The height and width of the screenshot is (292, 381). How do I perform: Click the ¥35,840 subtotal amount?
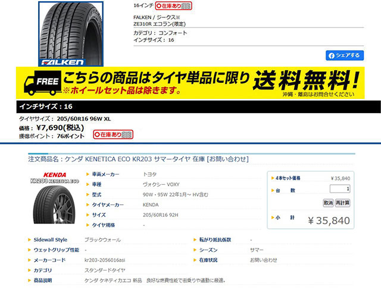pyautogui.click(x=329, y=220)
